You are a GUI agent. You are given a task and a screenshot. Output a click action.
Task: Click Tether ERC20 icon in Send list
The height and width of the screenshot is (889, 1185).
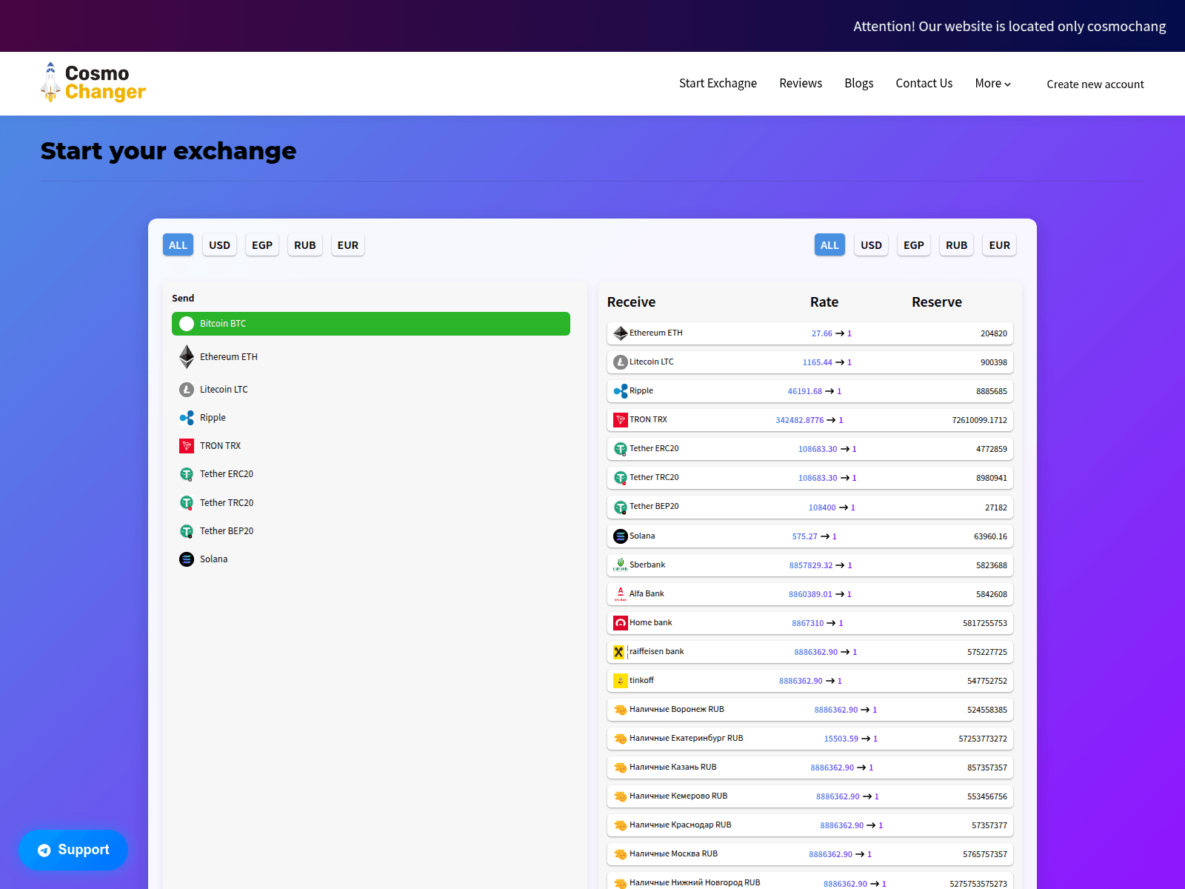pos(187,474)
